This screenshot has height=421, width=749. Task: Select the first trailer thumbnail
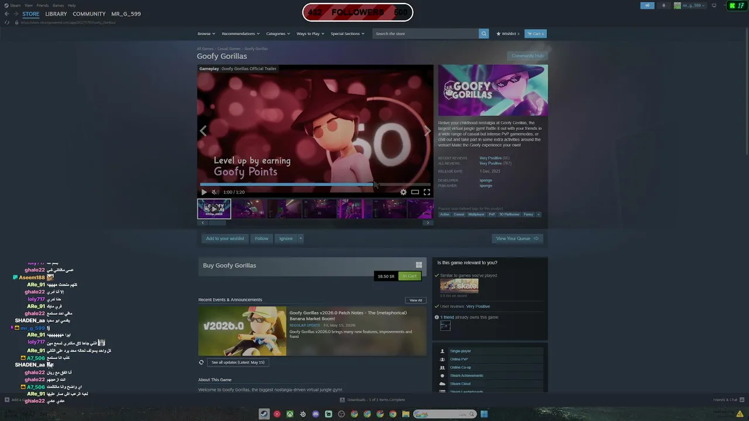[214, 209]
